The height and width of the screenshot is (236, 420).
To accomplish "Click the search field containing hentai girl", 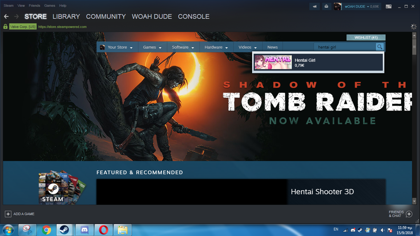I will (x=344, y=47).
